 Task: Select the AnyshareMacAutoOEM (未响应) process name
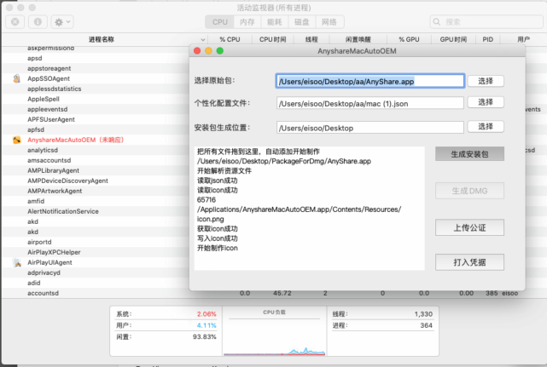pos(76,140)
